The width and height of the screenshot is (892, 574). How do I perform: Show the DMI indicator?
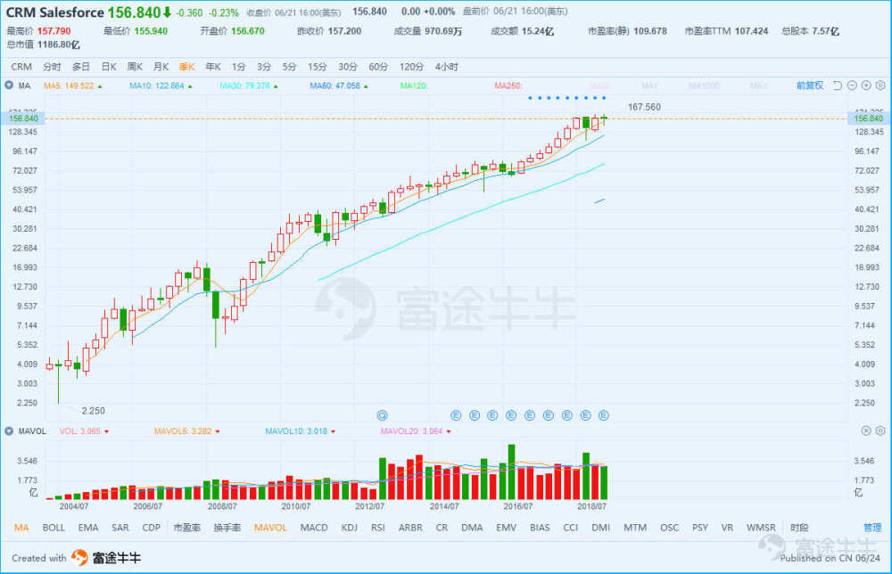pos(600,528)
